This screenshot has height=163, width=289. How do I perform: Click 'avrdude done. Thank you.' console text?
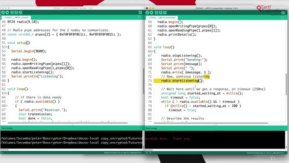[168, 139]
